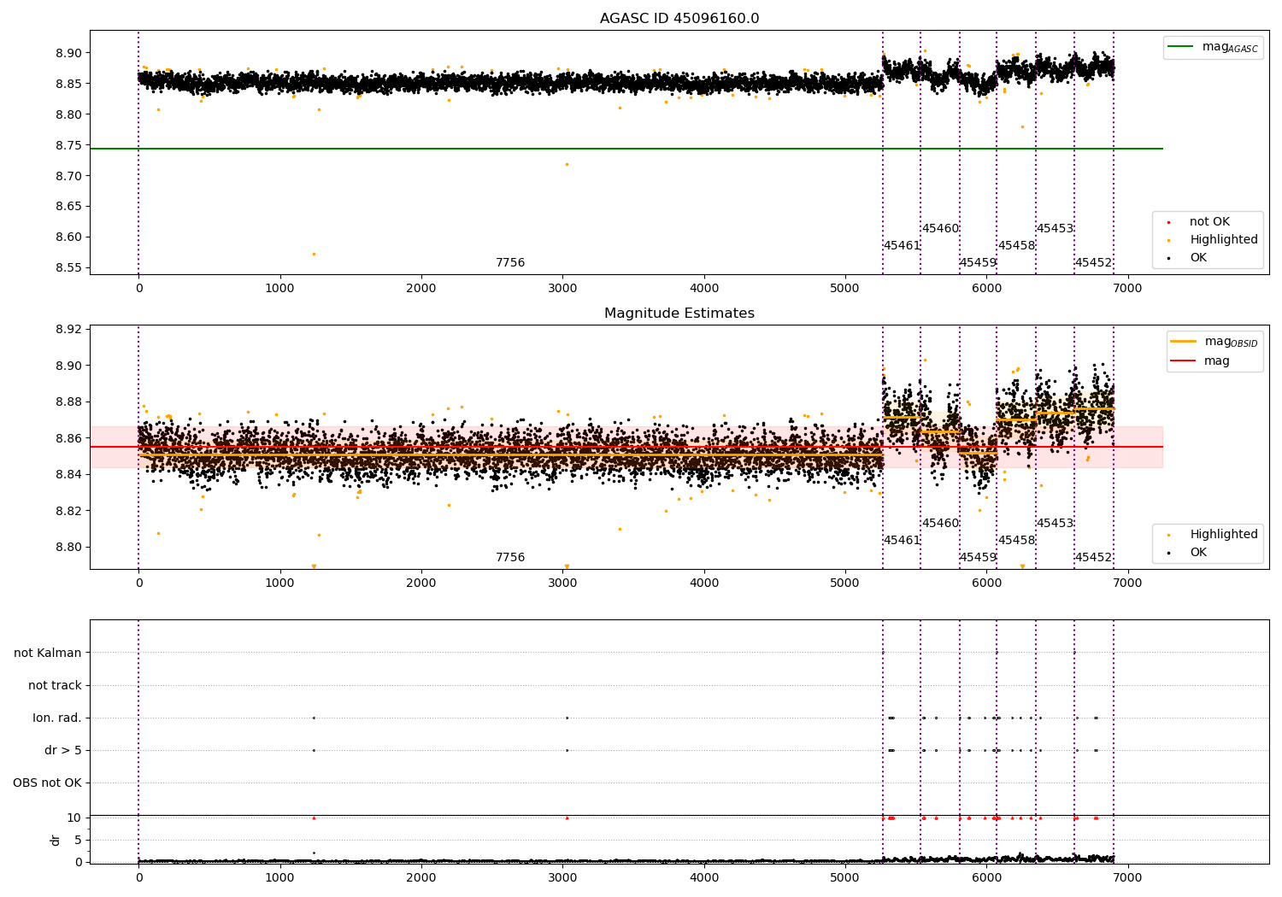Click OBSID label 45453 in the top plot
Viewport: 1282px width, 897px height.
pos(1055,229)
